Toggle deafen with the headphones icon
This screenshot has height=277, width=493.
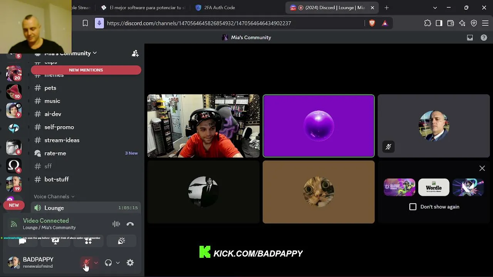[108, 263]
